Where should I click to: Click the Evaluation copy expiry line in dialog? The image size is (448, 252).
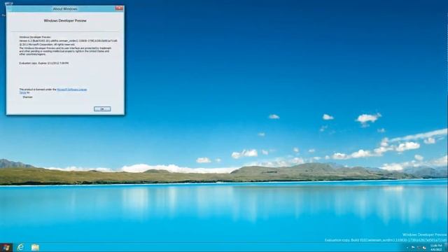[x=44, y=63]
